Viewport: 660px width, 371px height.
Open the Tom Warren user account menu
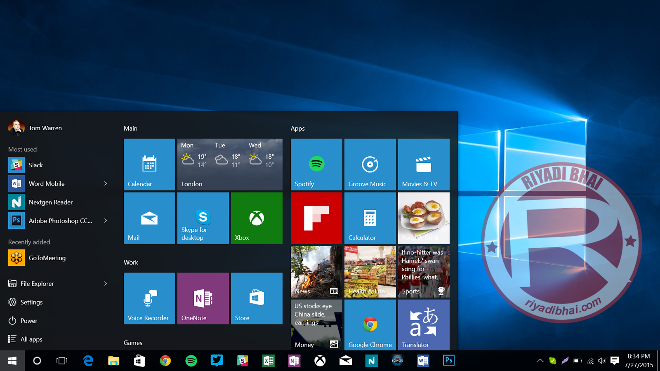pyautogui.click(x=35, y=128)
